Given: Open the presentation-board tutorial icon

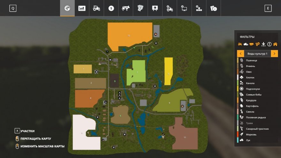Looking at the screenshot, I should click(155, 8).
